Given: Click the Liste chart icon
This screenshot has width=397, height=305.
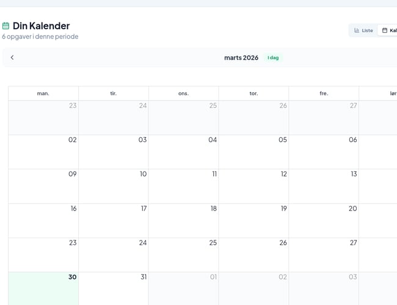Looking at the screenshot, I should (x=357, y=30).
